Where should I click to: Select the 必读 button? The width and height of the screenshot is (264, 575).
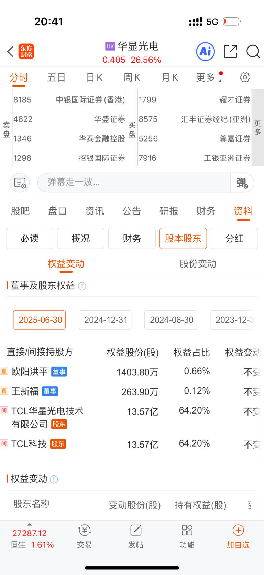pos(30,238)
